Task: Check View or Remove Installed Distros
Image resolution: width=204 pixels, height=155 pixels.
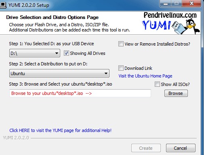Action: [121, 44]
